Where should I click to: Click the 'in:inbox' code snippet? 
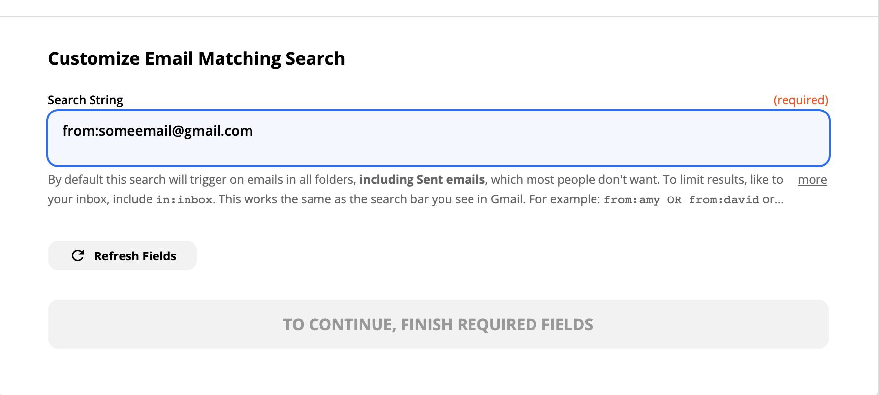tap(184, 200)
